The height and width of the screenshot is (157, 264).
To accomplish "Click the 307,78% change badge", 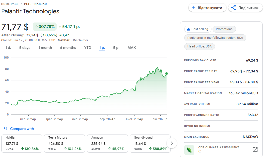I will click(x=45, y=27).
